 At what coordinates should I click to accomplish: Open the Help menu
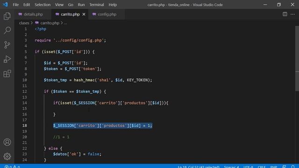tap(113, 5)
